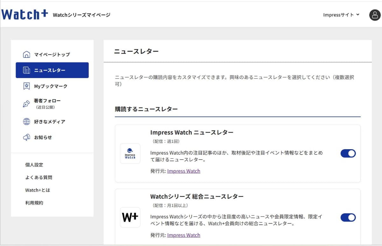
Task: Open the user account avatar icon
Action: [374, 15]
